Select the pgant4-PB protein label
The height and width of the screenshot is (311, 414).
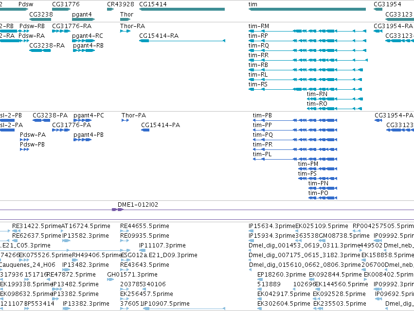[89, 135]
